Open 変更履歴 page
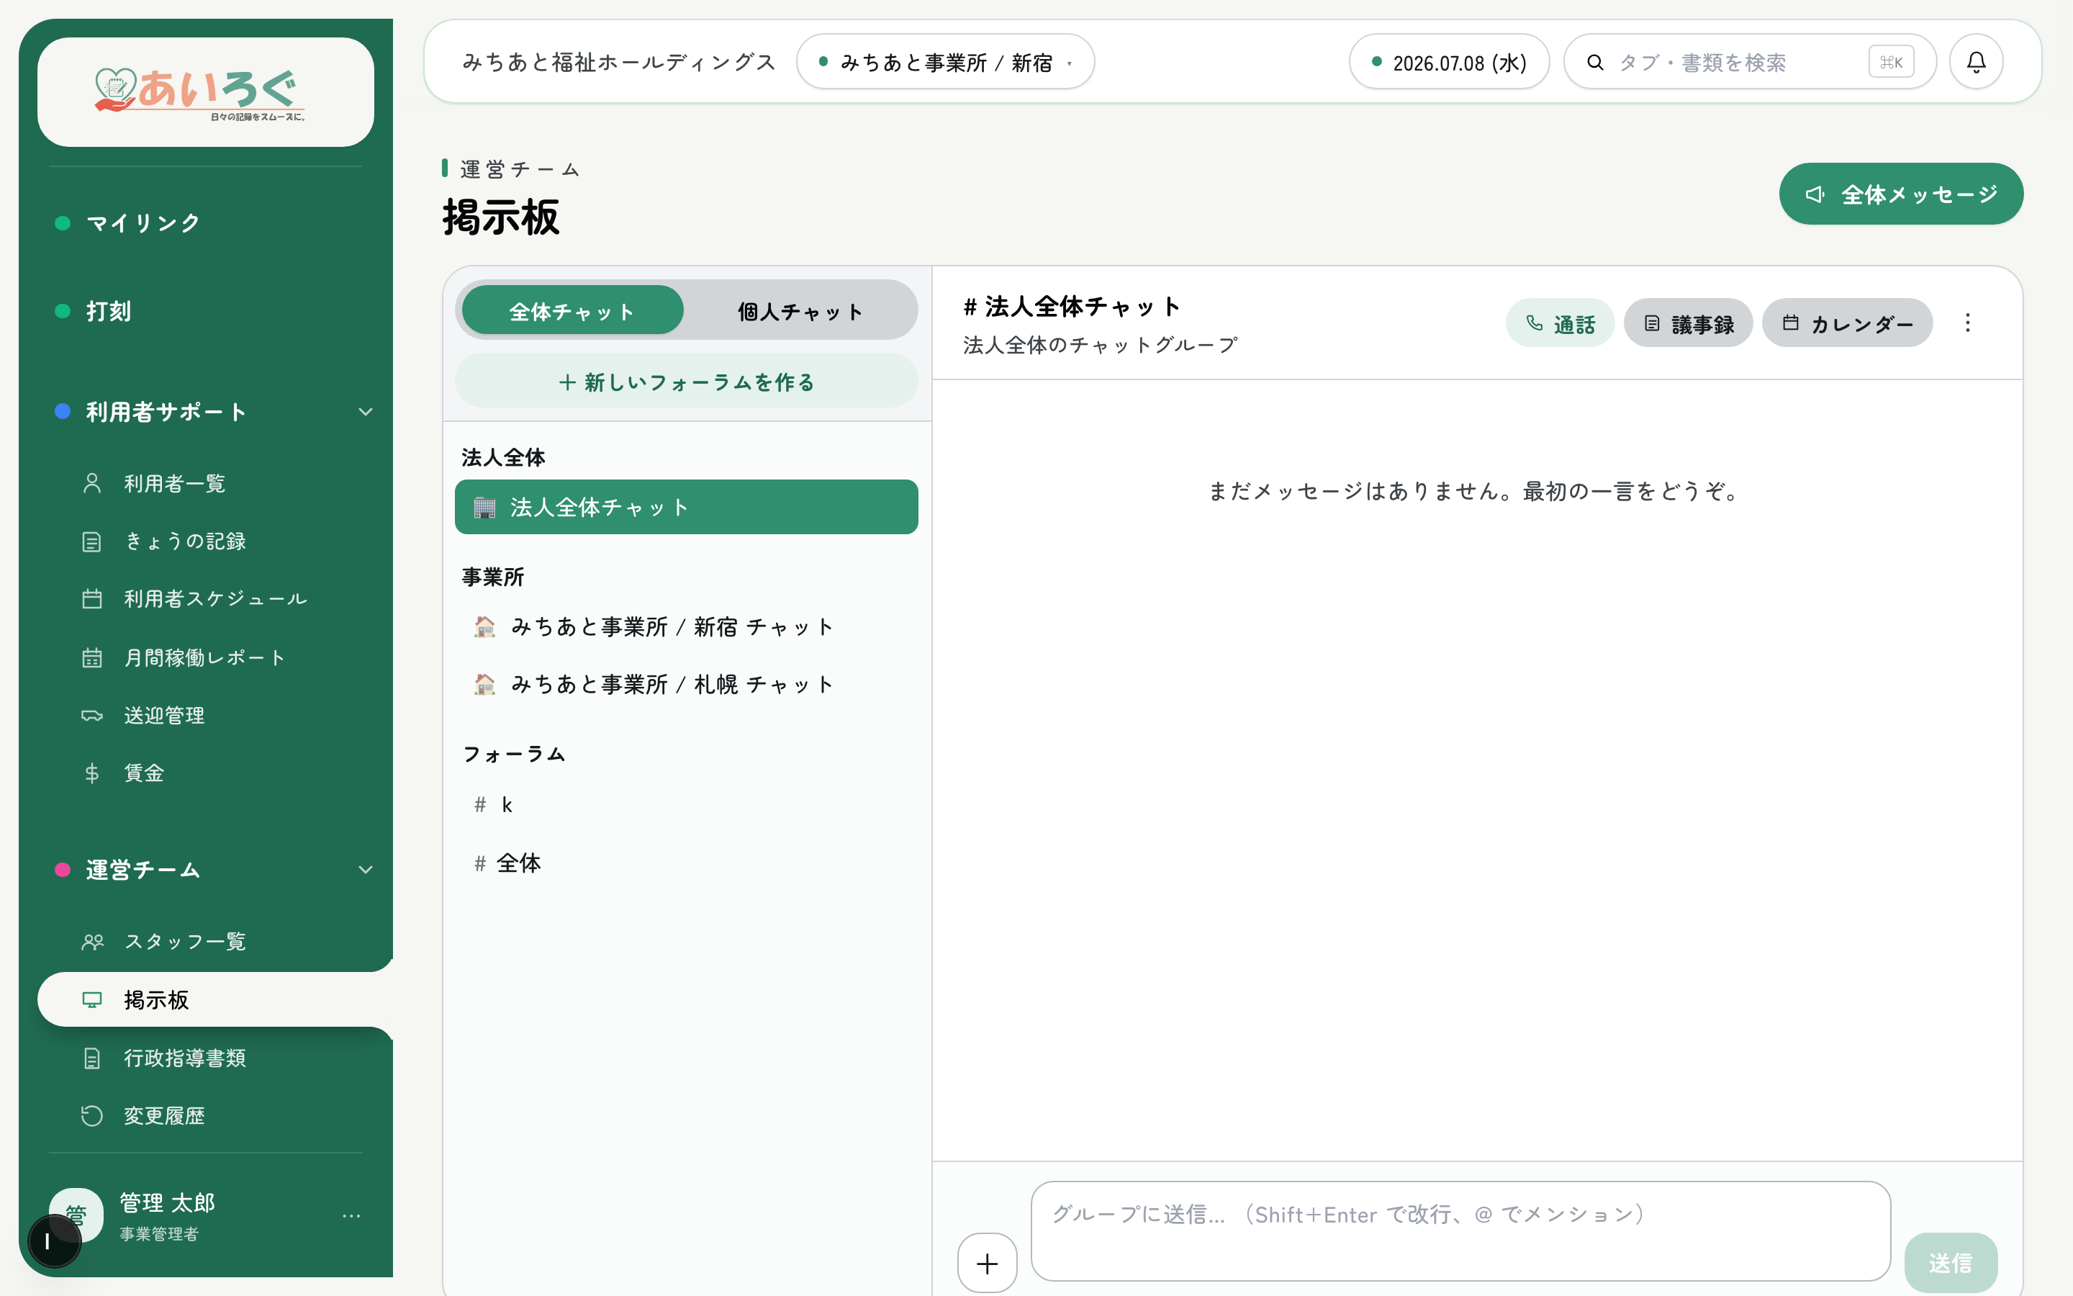 (163, 1116)
